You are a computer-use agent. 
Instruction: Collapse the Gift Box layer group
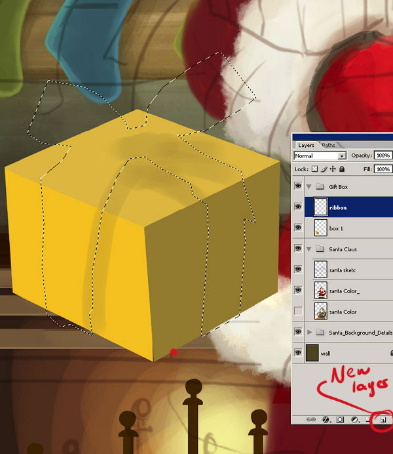pyautogui.click(x=309, y=186)
